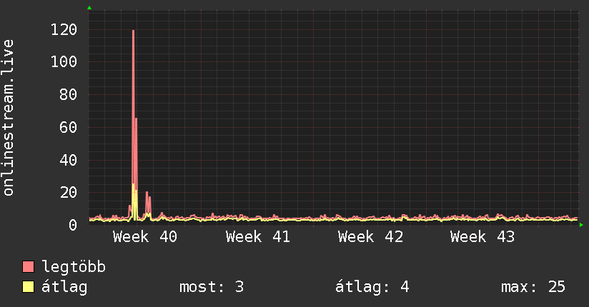Click the Week 43 axis label
Screen dimensions: 589x307
coord(482,237)
